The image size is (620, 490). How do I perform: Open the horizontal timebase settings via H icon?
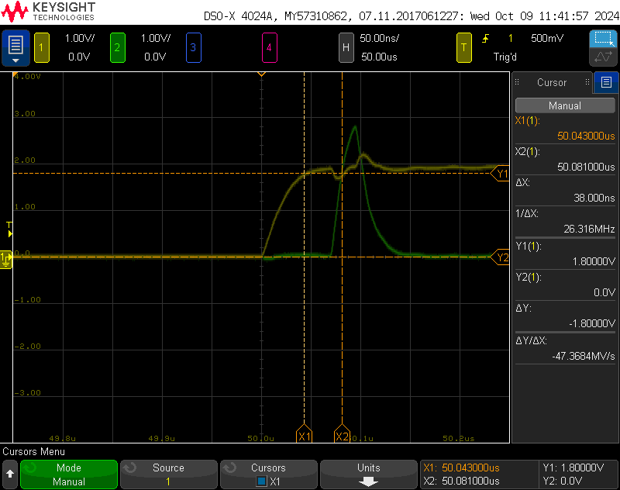tap(346, 47)
